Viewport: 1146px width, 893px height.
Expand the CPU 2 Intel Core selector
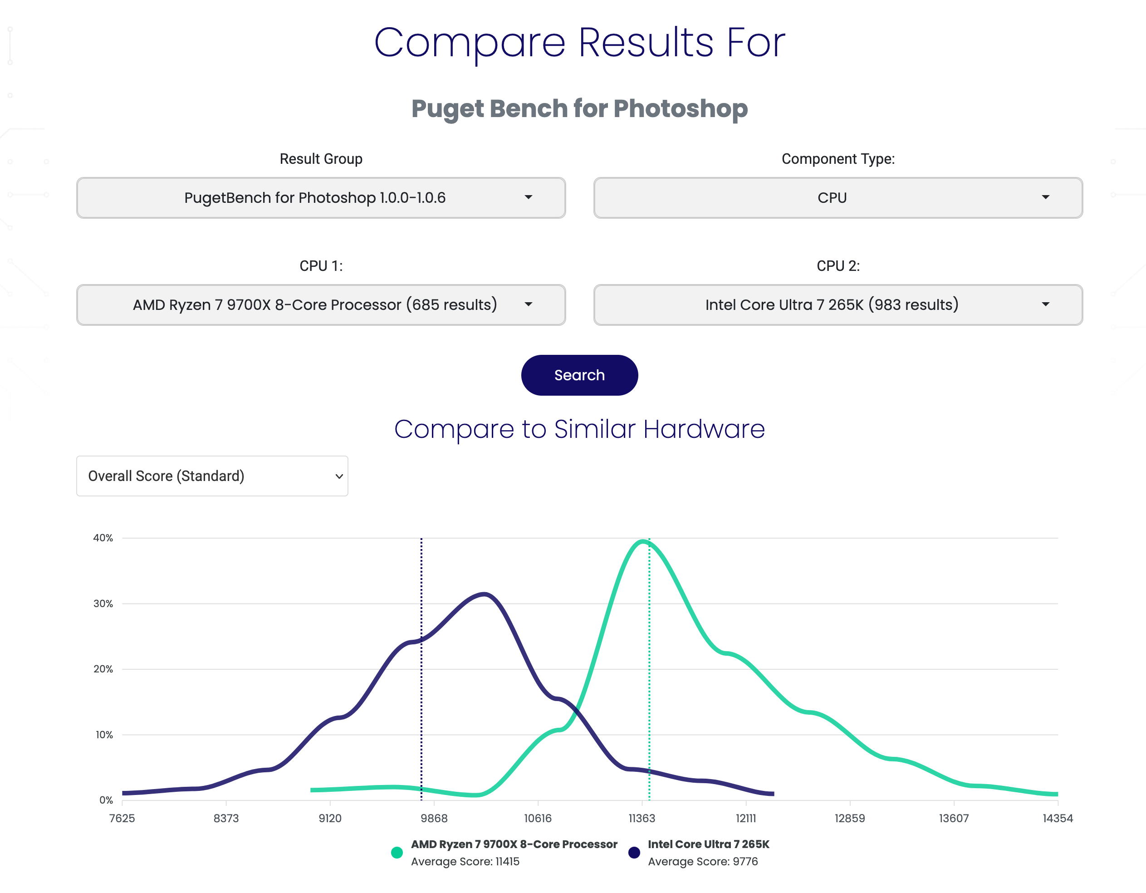point(832,305)
